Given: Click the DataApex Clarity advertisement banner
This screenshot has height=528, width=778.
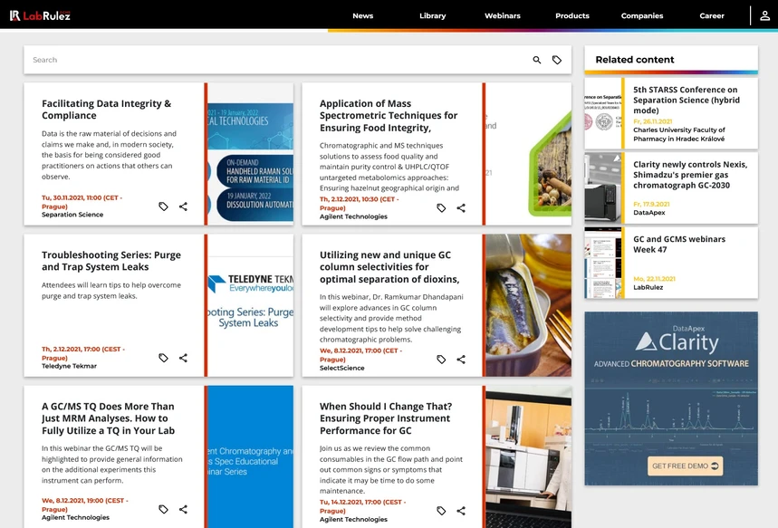Looking at the screenshot, I should coord(671,398).
